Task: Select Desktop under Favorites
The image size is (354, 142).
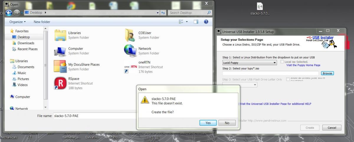Action: click(x=24, y=37)
